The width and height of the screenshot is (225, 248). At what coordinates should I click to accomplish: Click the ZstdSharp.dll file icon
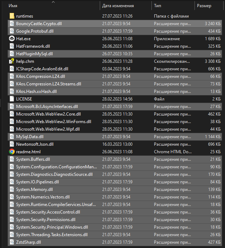coord(12,242)
